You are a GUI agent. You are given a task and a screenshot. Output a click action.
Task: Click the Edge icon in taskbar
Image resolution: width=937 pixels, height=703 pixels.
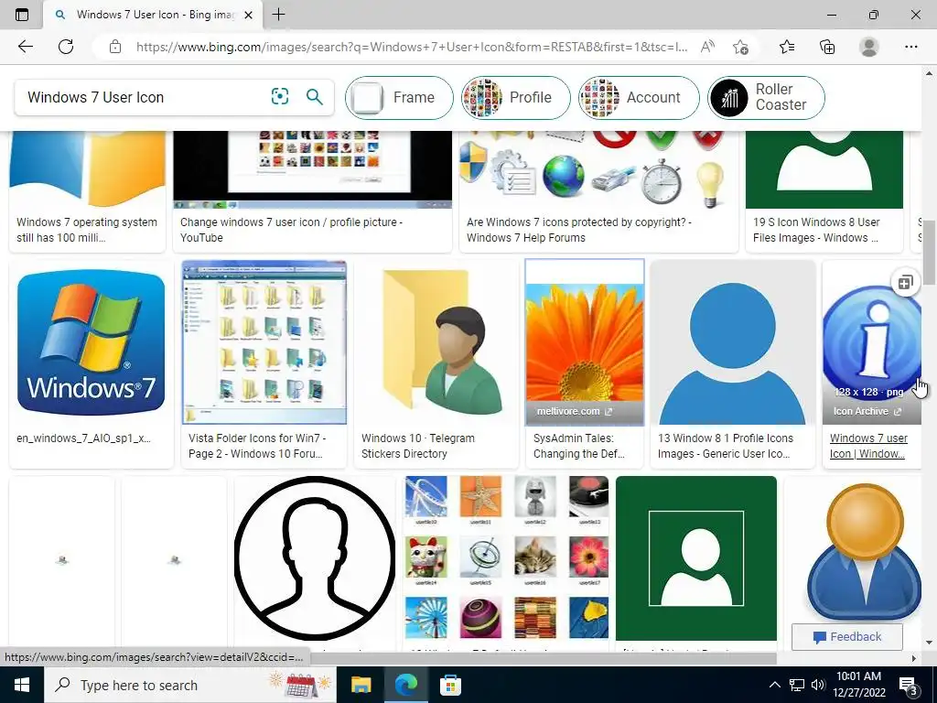405,685
